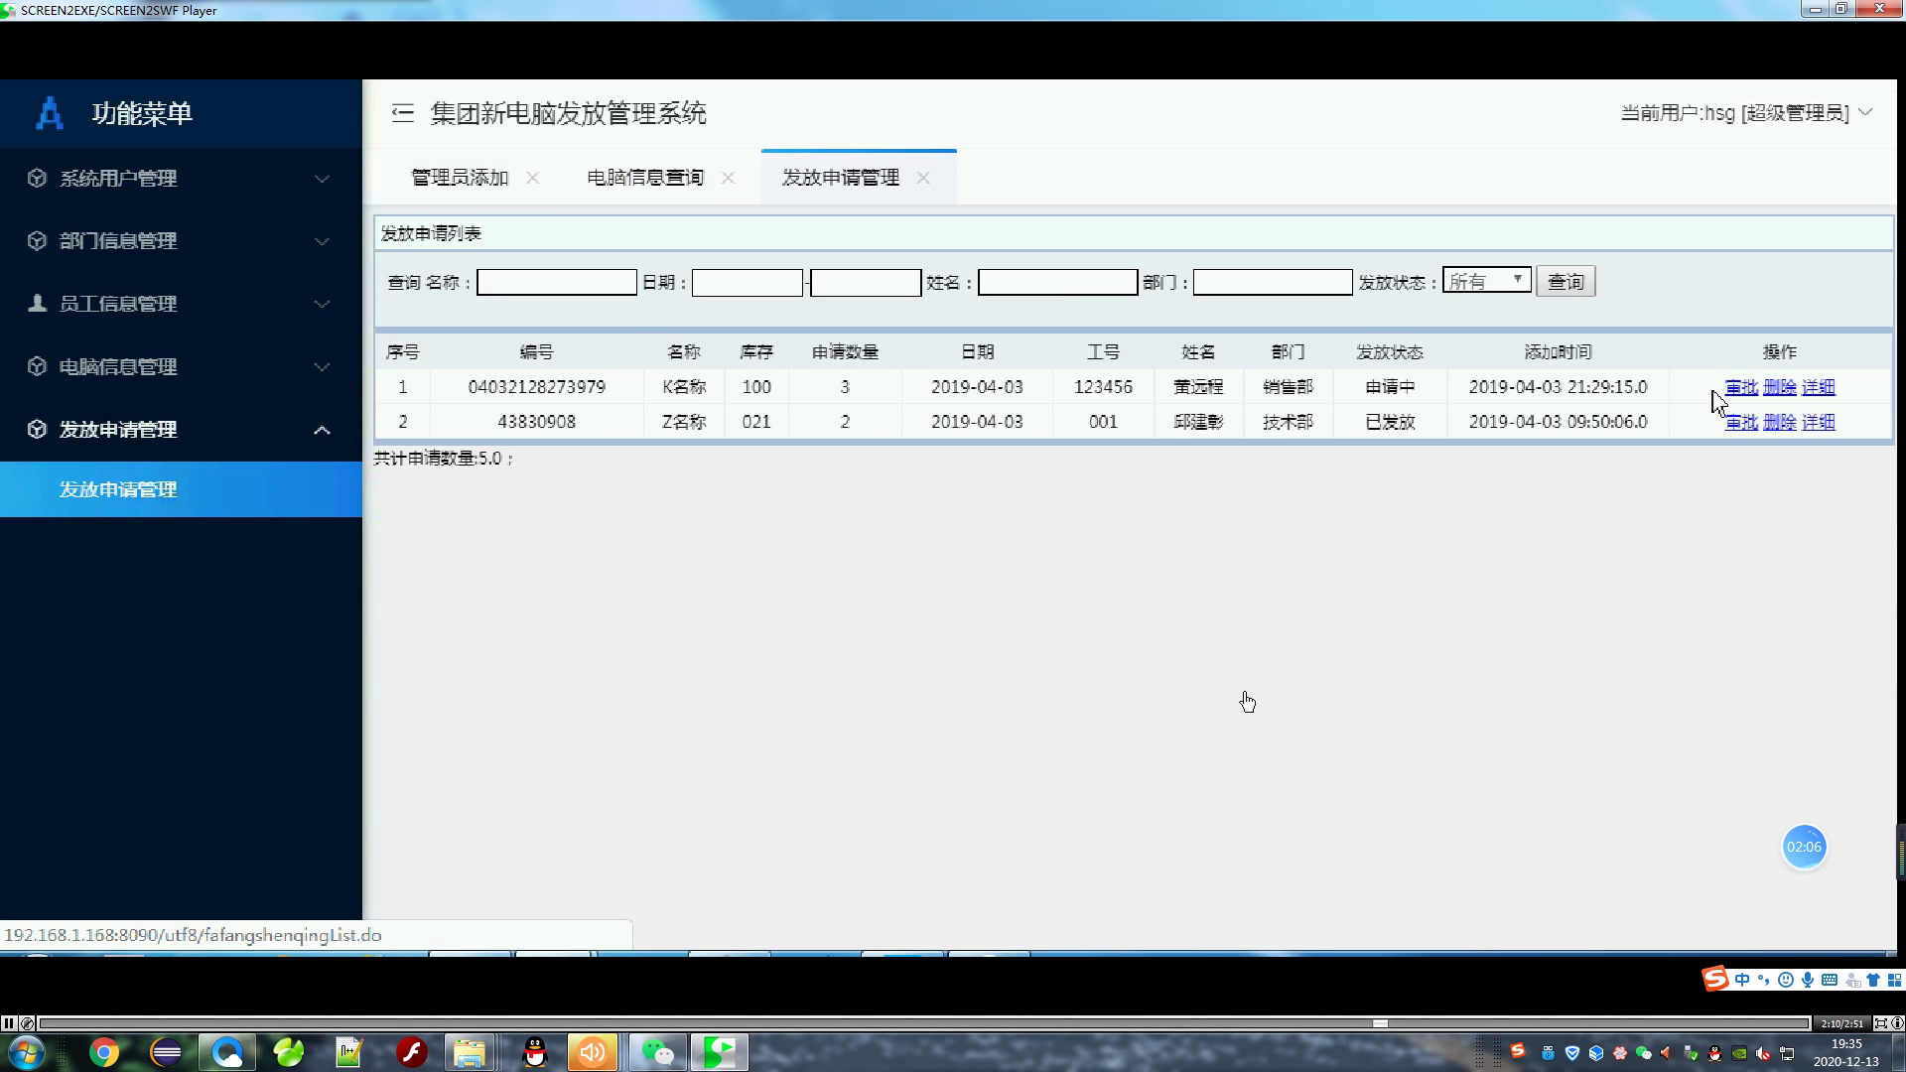Open Eclipse from the taskbar
Viewport: 1906px width, 1072px height.
tap(166, 1052)
